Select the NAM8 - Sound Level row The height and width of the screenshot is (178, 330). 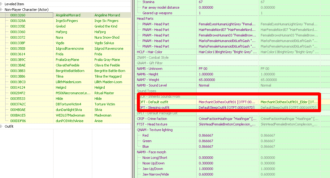click(x=232, y=85)
